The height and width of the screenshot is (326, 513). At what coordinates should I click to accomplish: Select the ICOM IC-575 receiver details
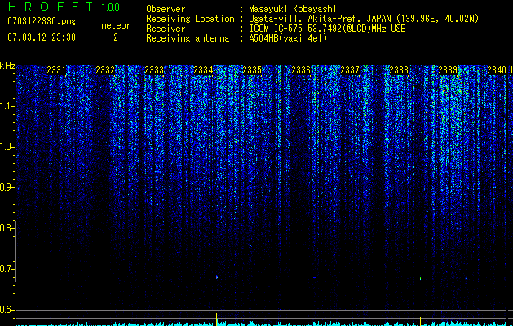(327, 29)
